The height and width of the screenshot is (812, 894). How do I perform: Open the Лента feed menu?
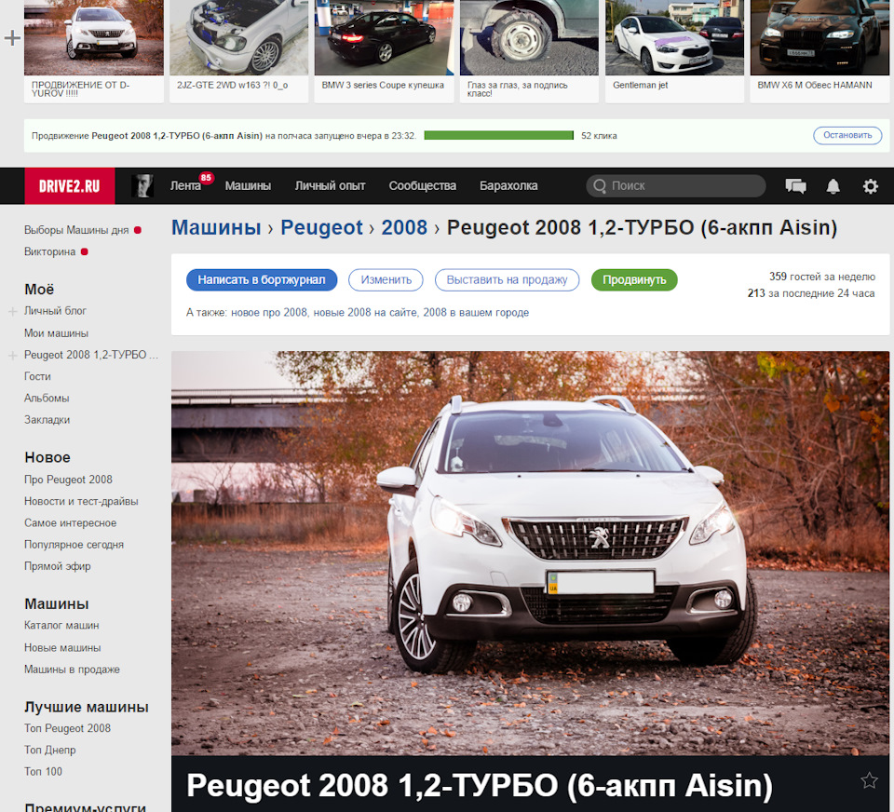[x=185, y=186]
